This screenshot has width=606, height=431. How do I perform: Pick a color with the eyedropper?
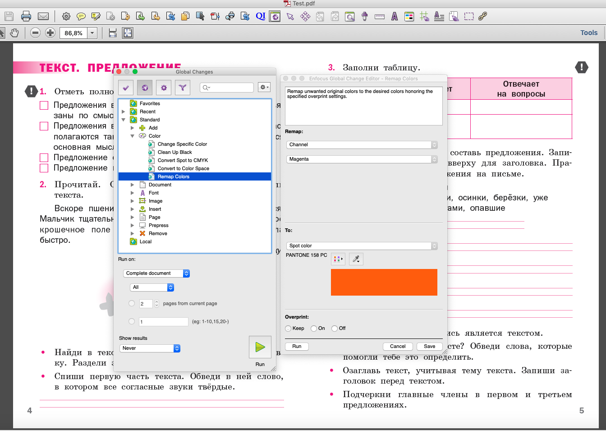[356, 259]
